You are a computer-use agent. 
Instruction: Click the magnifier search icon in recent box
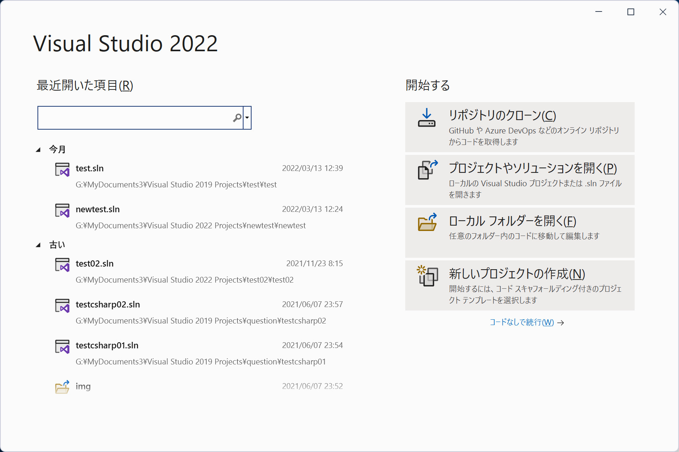tap(237, 118)
